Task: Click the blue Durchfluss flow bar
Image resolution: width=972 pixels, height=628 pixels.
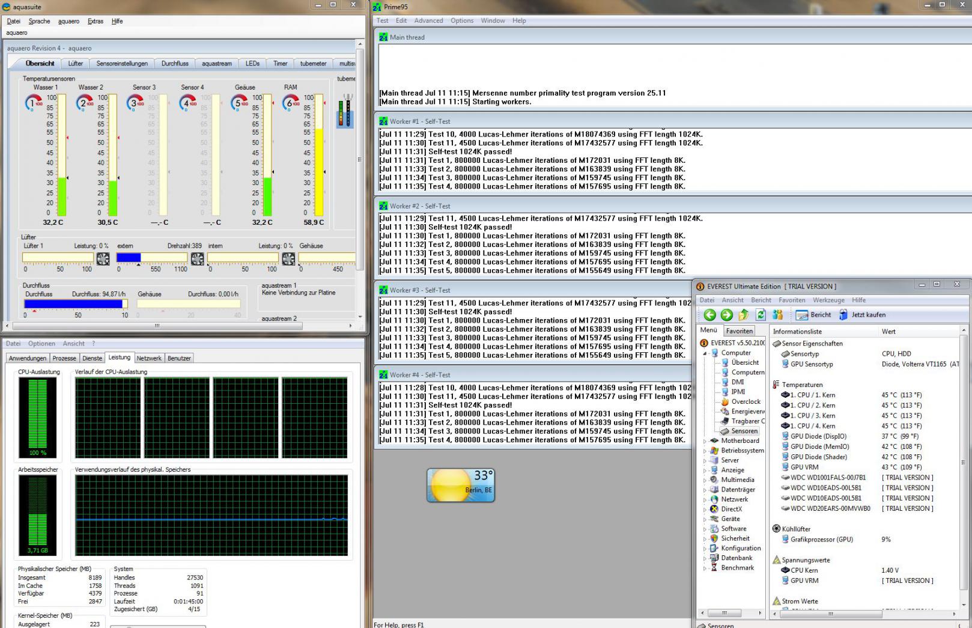Action: coord(76,304)
